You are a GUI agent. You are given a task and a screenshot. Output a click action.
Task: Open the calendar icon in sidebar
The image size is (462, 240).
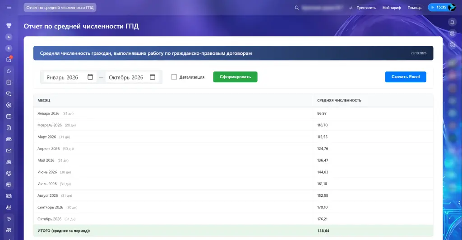coord(9,116)
